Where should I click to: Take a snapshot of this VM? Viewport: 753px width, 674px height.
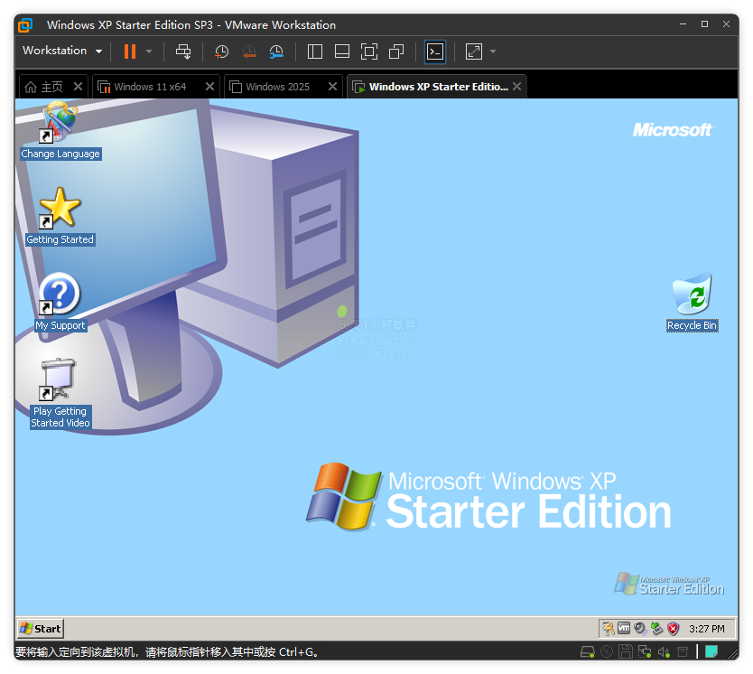coord(221,51)
